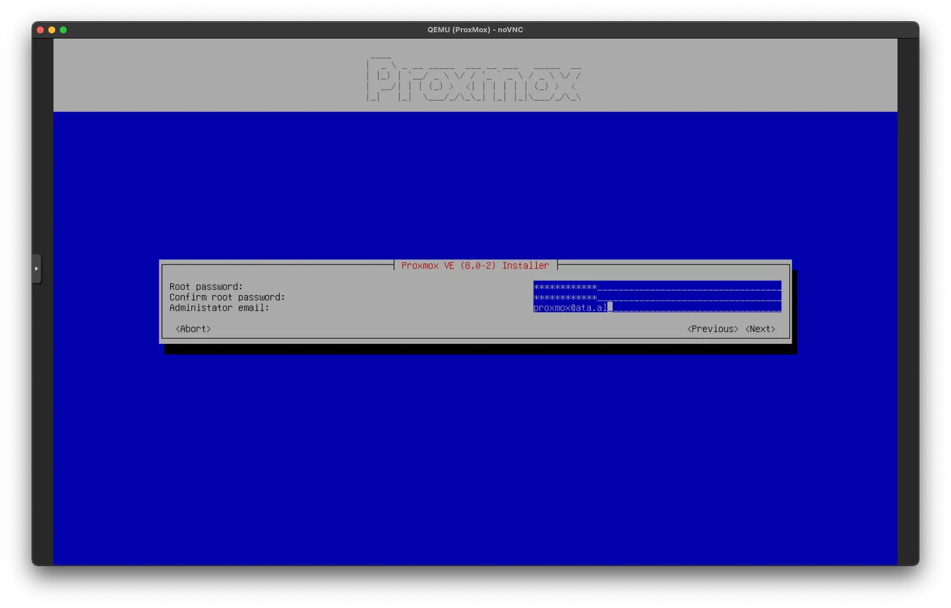Click the 'Confirm root password:' label

click(227, 297)
